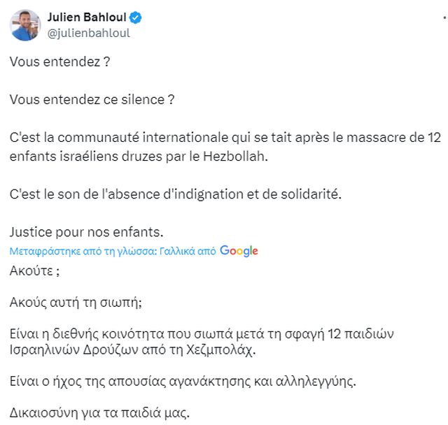Click the line "Δικαιοσύνη για τα παιδιά μας."
The height and width of the screenshot is (425, 448).
pos(99,412)
